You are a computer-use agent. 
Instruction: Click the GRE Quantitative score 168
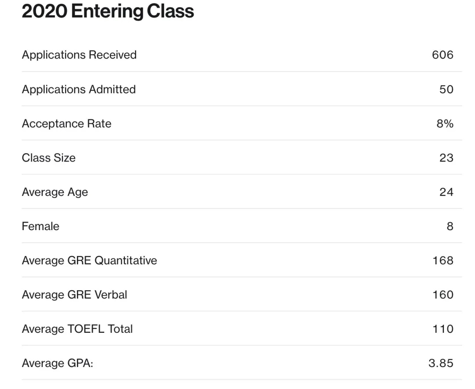(x=443, y=260)
